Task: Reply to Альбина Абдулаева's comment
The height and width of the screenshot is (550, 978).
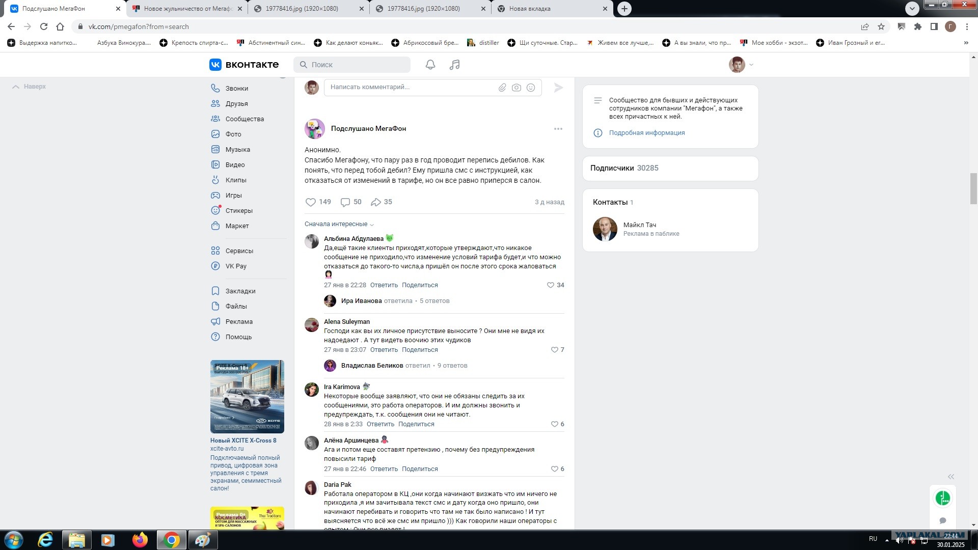Action: click(x=384, y=285)
